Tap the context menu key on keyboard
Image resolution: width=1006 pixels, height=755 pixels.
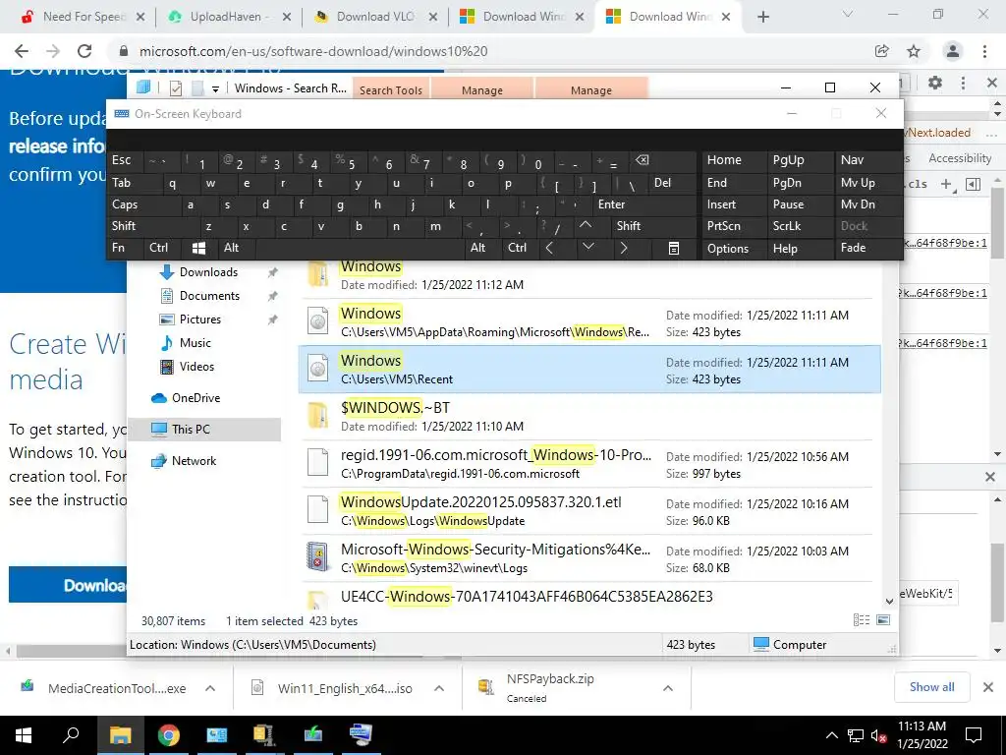[674, 248]
